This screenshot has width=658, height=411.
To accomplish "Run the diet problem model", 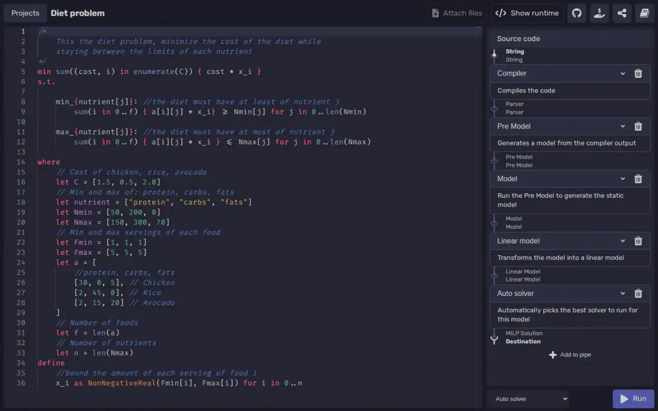I will tap(633, 399).
